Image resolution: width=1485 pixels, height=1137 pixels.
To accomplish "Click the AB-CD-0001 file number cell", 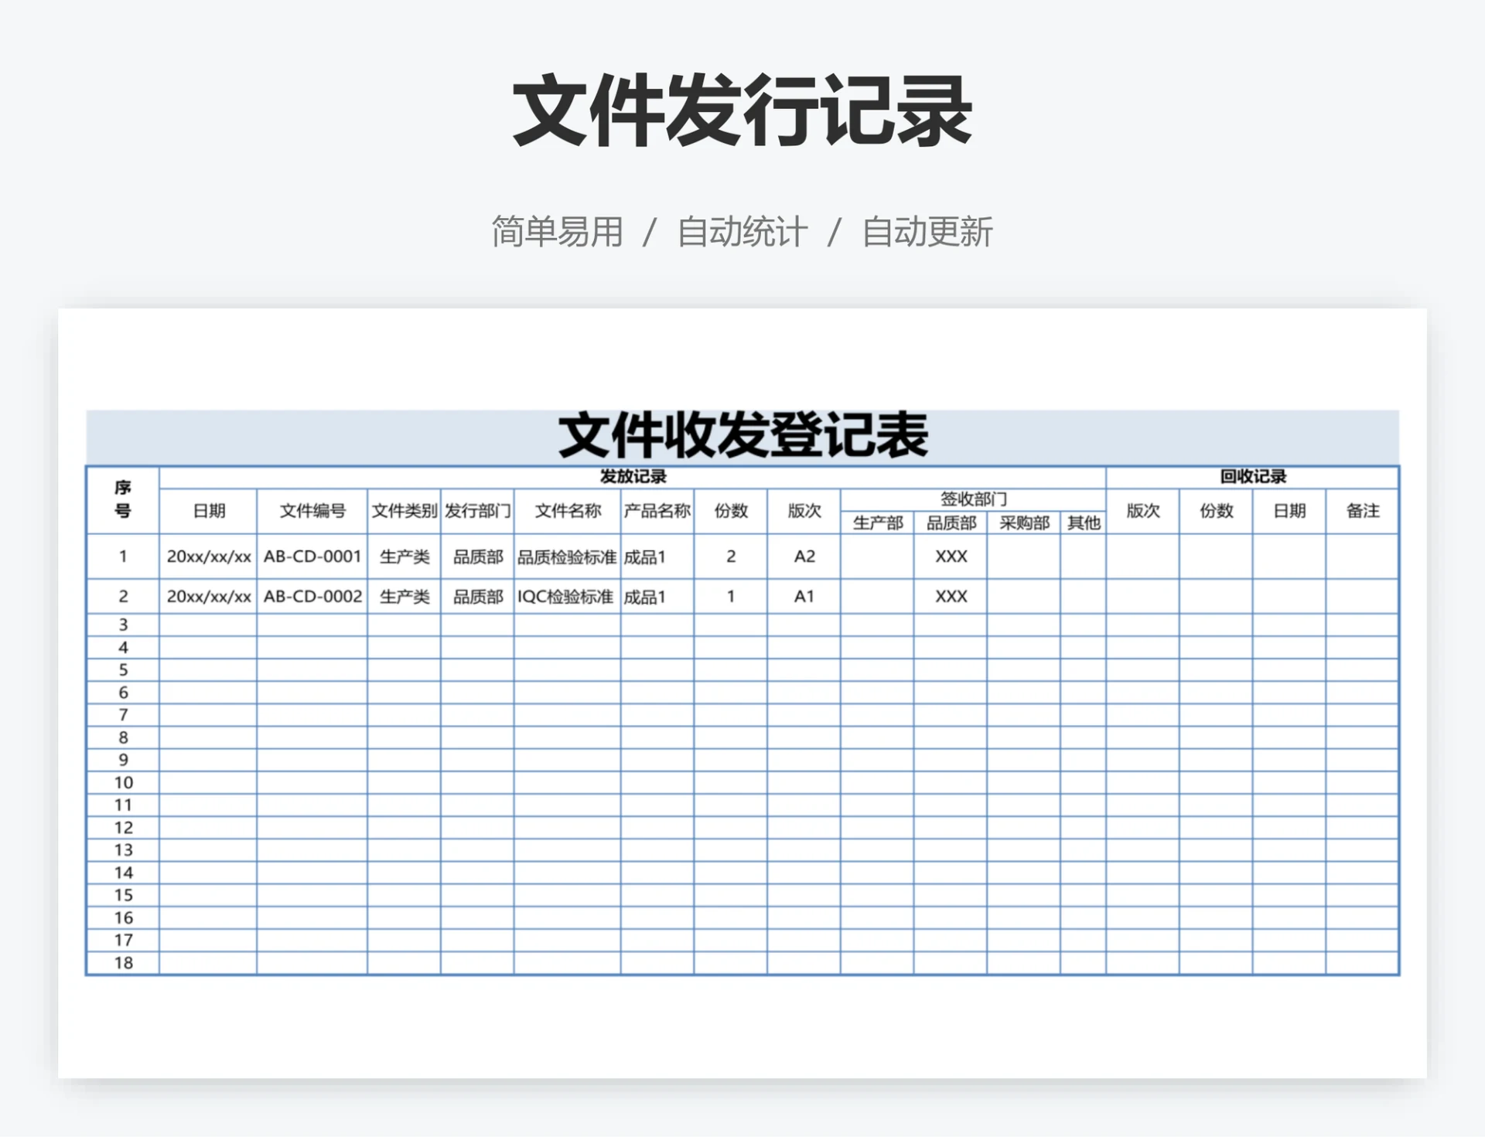I will coord(312,556).
